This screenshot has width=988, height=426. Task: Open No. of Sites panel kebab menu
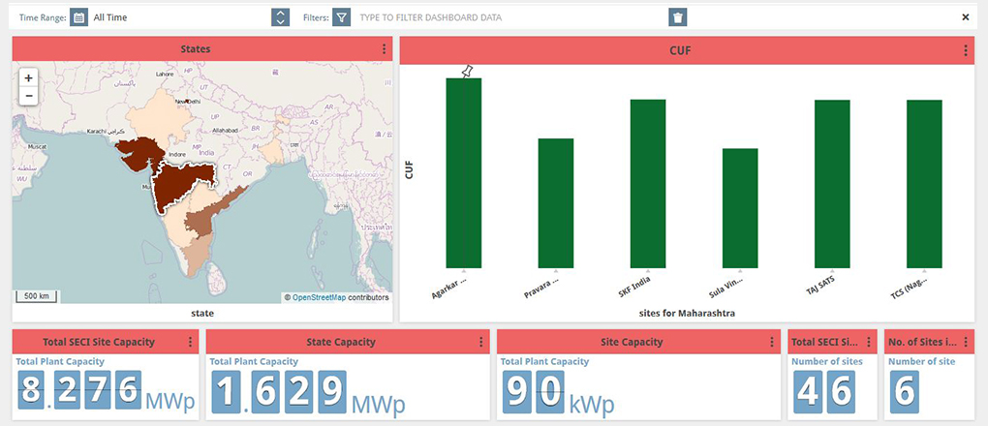tap(965, 342)
